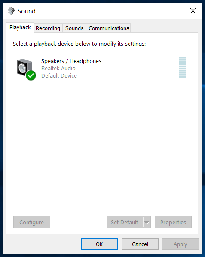Switch to the Recording tab
The width and height of the screenshot is (205, 257).
48,28
